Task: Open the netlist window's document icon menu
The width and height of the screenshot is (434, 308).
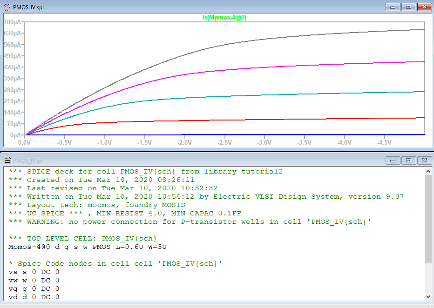Action: [7, 161]
